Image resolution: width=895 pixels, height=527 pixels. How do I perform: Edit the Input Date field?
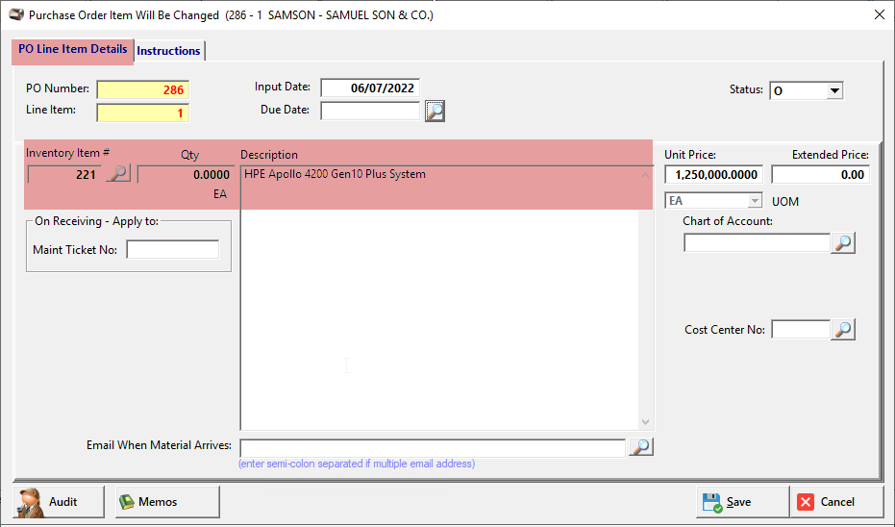point(370,88)
